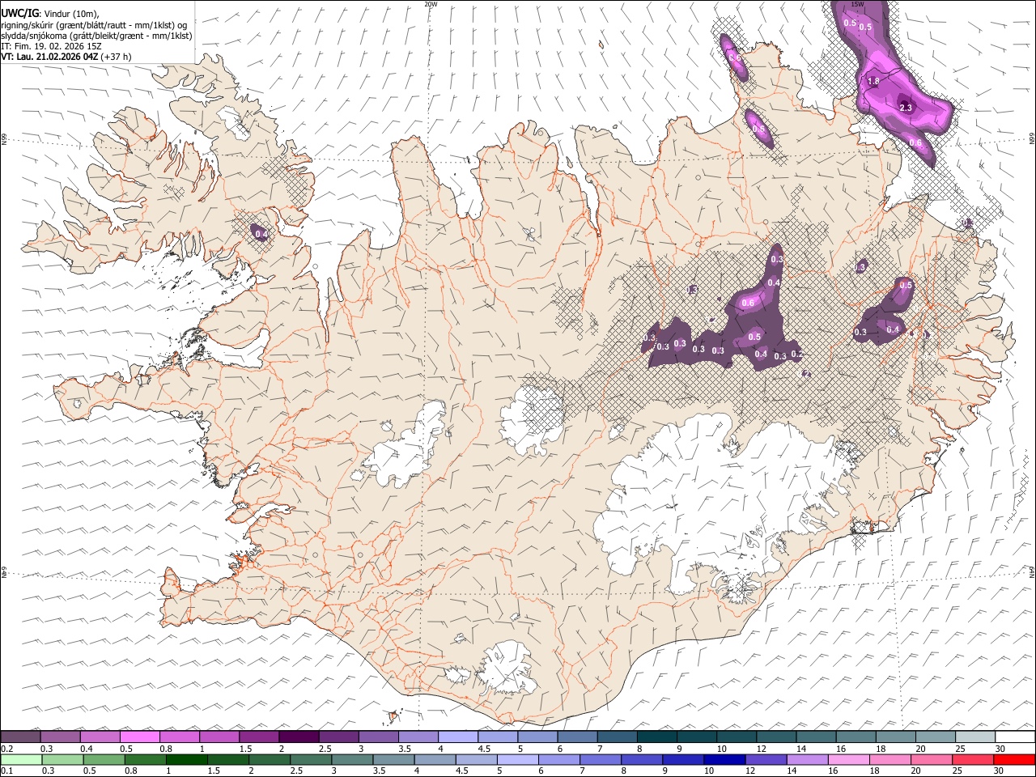Click the upper legend swatch starting at 0.2

point(20,737)
